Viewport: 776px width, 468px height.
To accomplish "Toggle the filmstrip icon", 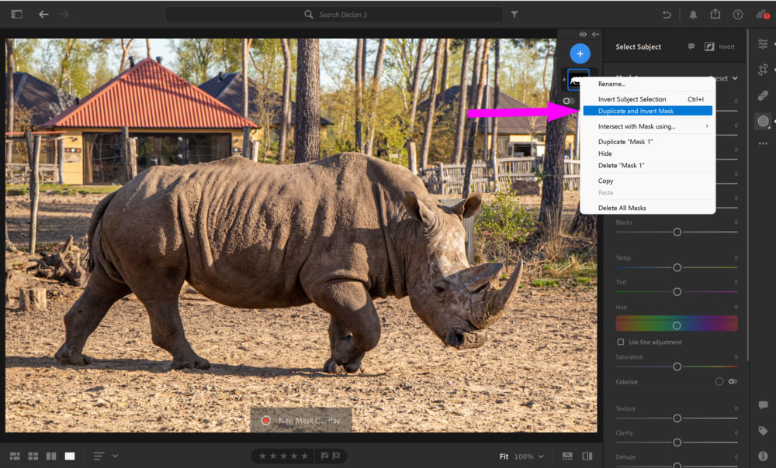I will (x=567, y=456).
